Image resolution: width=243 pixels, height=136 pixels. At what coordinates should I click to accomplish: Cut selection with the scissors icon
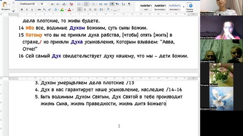14,3
